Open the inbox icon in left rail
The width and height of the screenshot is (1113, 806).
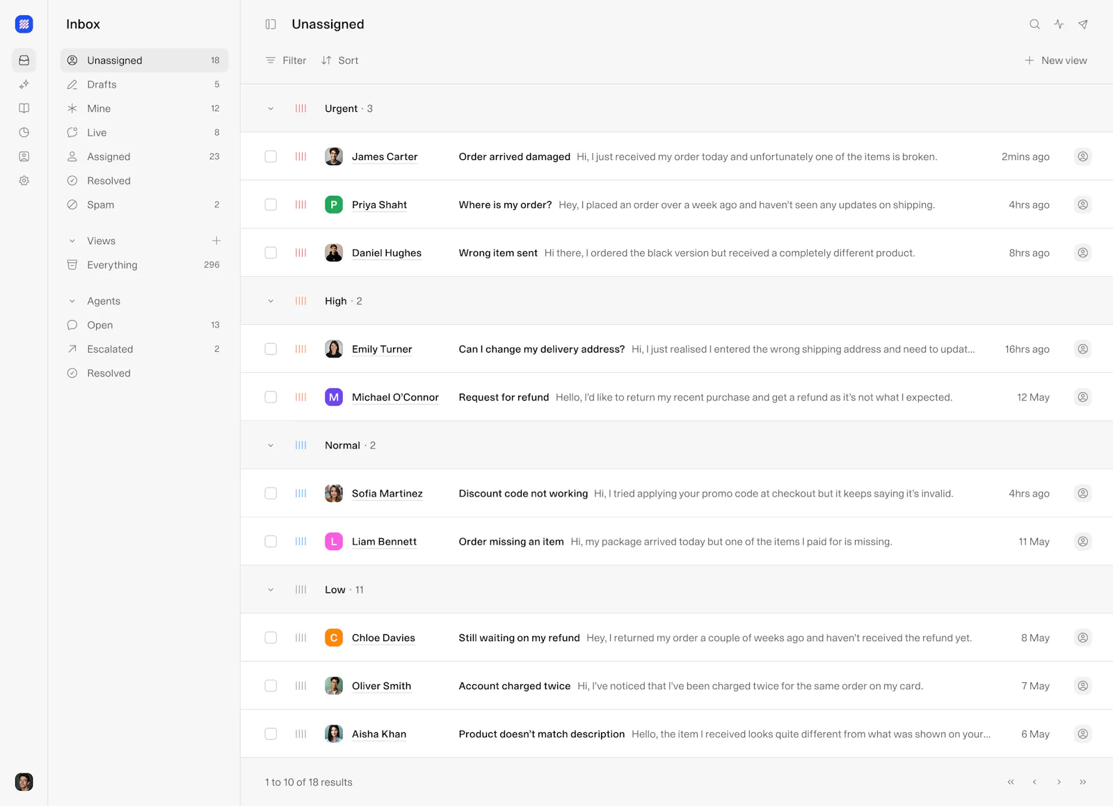(x=24, y=61)
